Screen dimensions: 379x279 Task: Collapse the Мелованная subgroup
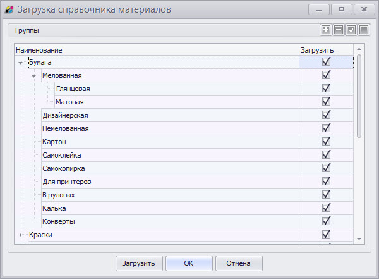34,76
